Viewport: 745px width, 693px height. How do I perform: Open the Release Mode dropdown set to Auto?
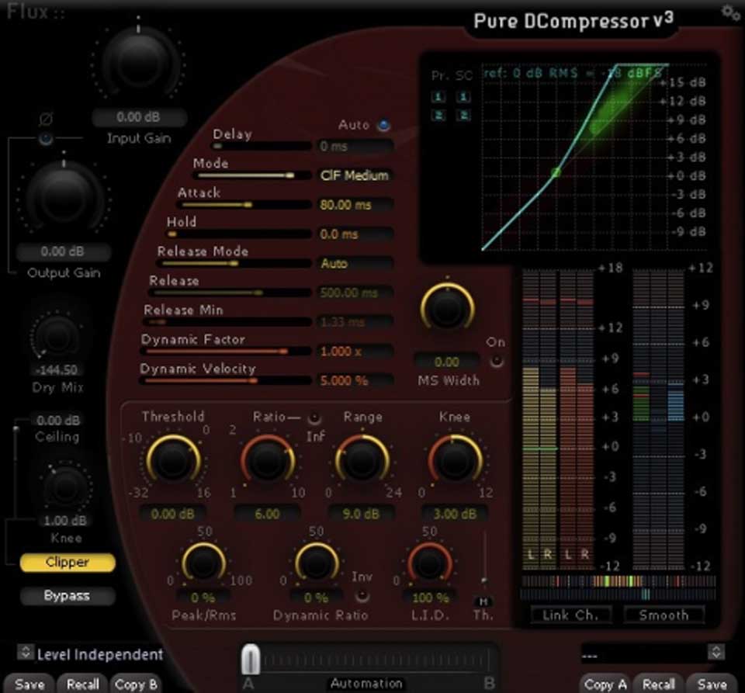pyautogui.click(x=355, y=264)
